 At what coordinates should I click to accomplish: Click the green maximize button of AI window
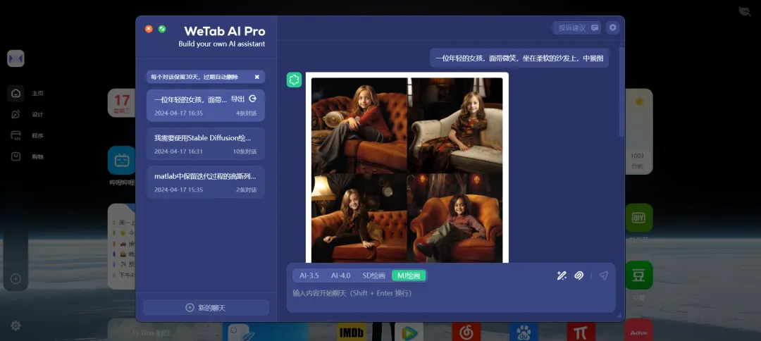click(x=162, y=29)
